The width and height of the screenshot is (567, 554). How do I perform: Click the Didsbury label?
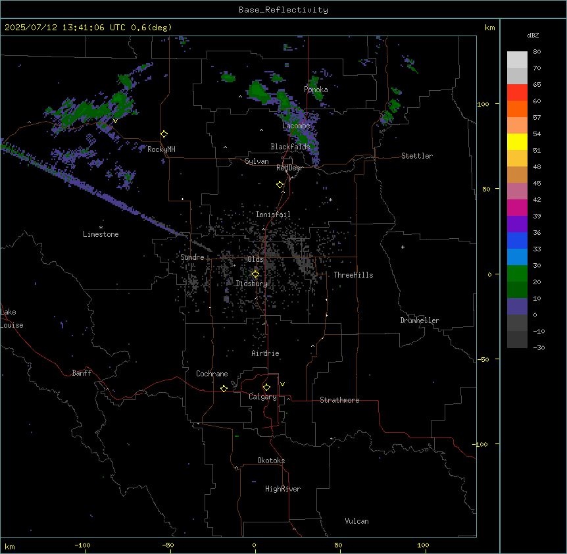[x=252, y=284]
